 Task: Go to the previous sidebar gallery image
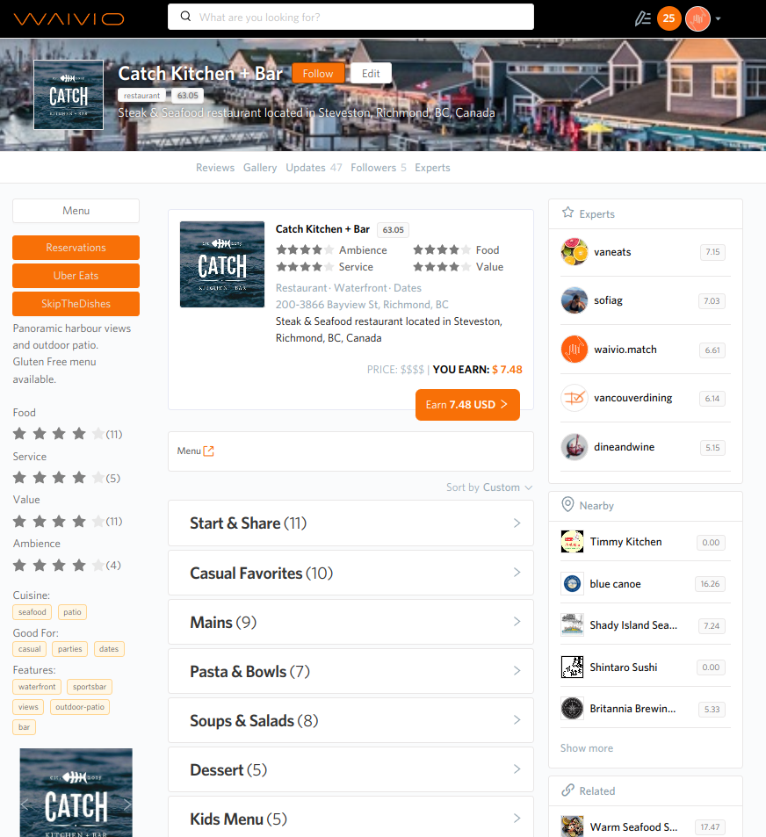[25, 805]
